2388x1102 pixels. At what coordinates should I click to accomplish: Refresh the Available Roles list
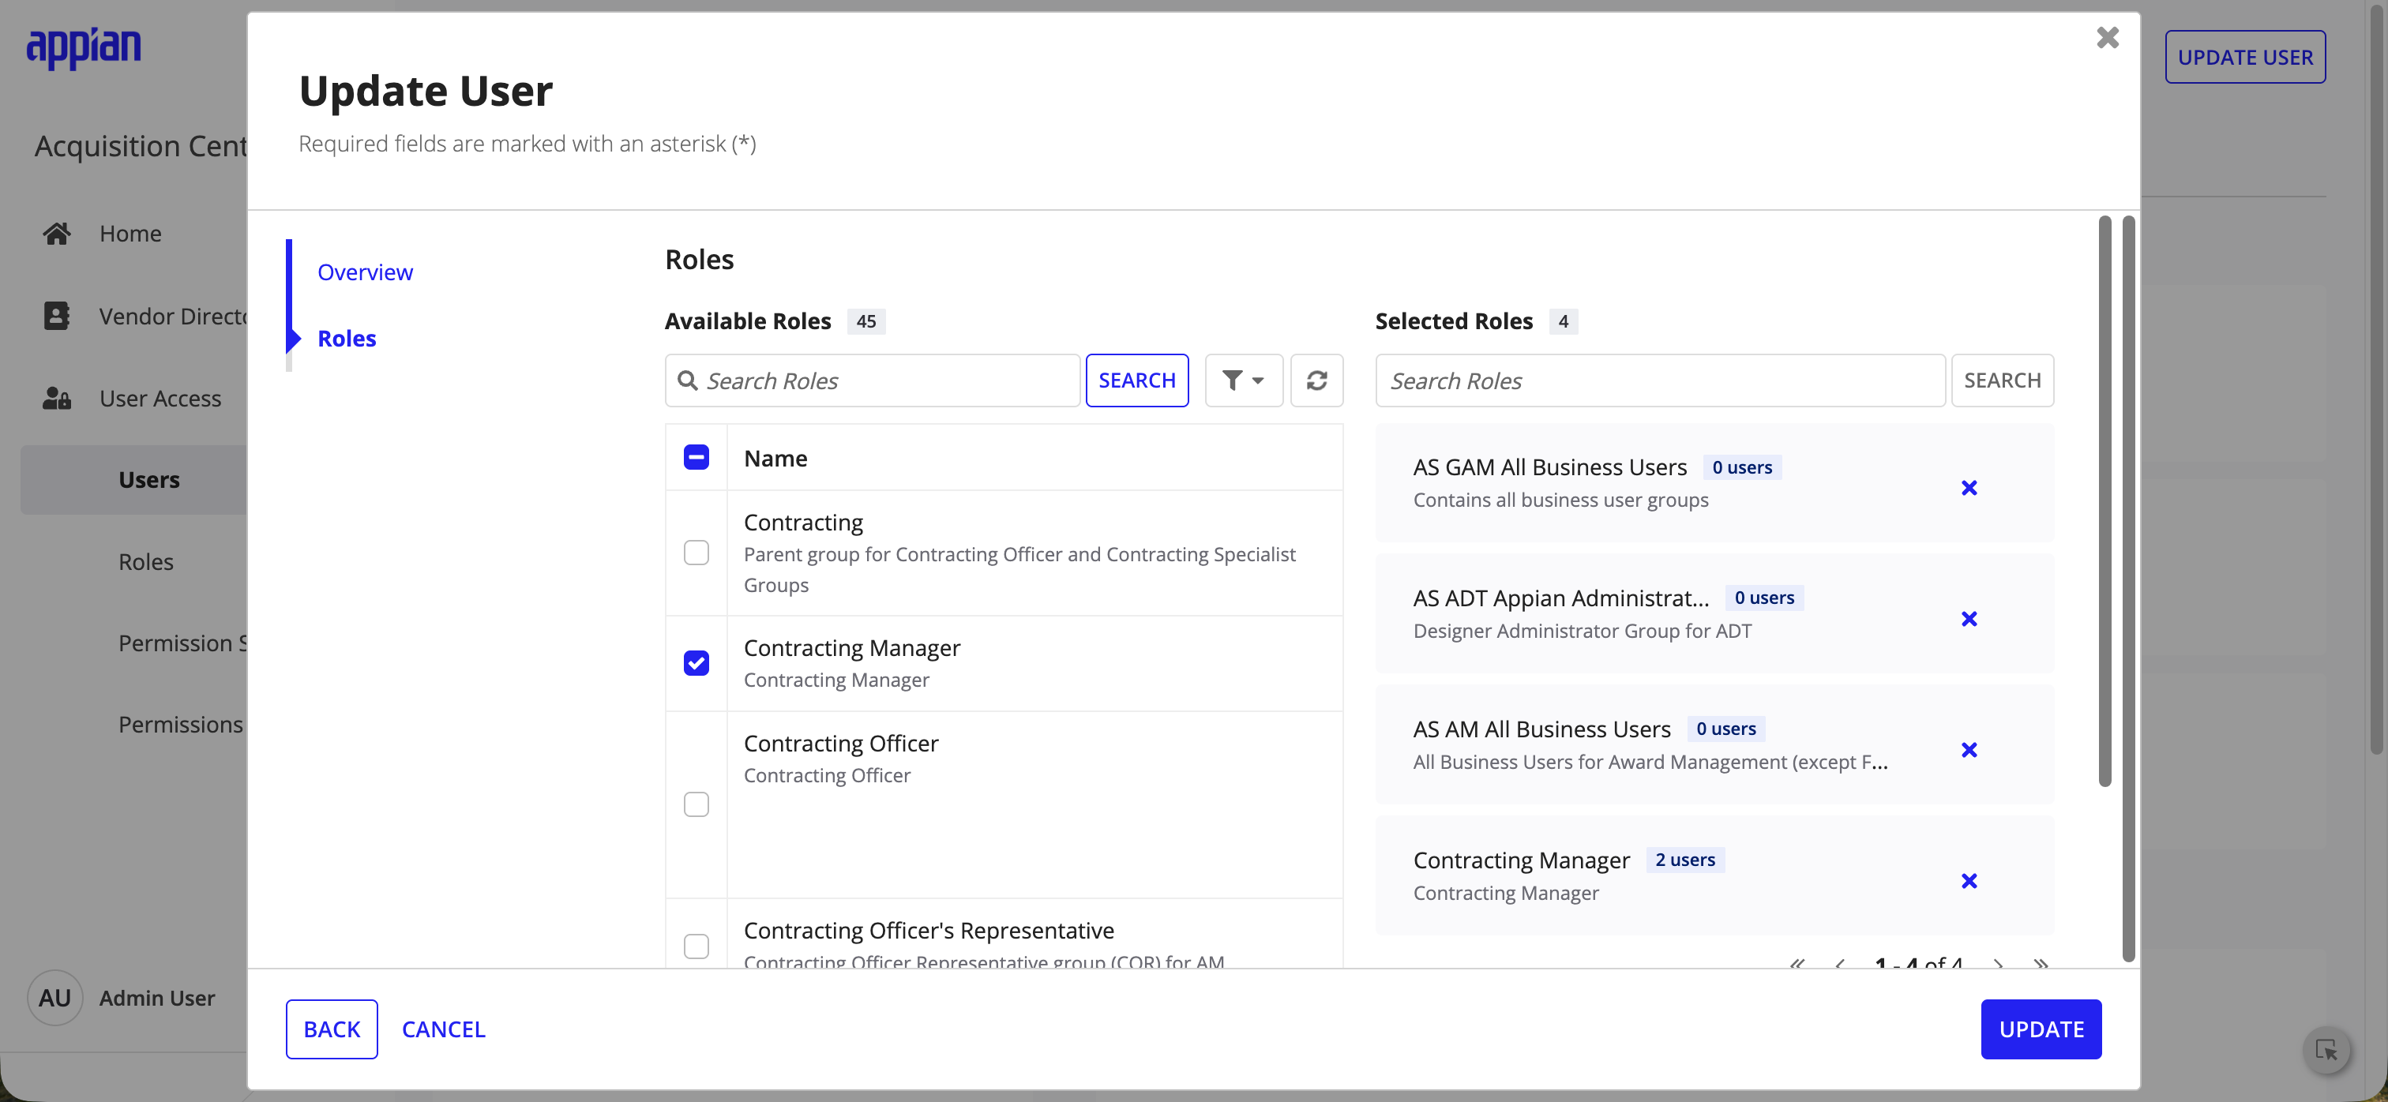click(x=1316, y=381)
